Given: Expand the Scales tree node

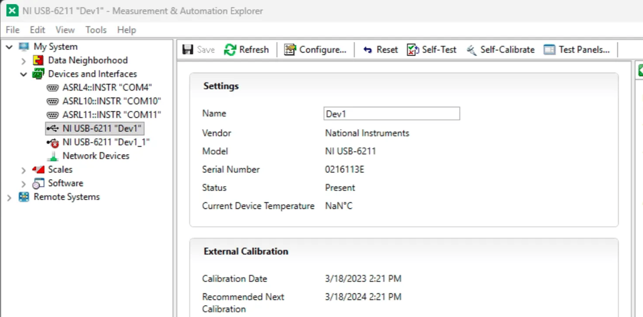Looking at the screenshot, I should (x=24, y=170).
